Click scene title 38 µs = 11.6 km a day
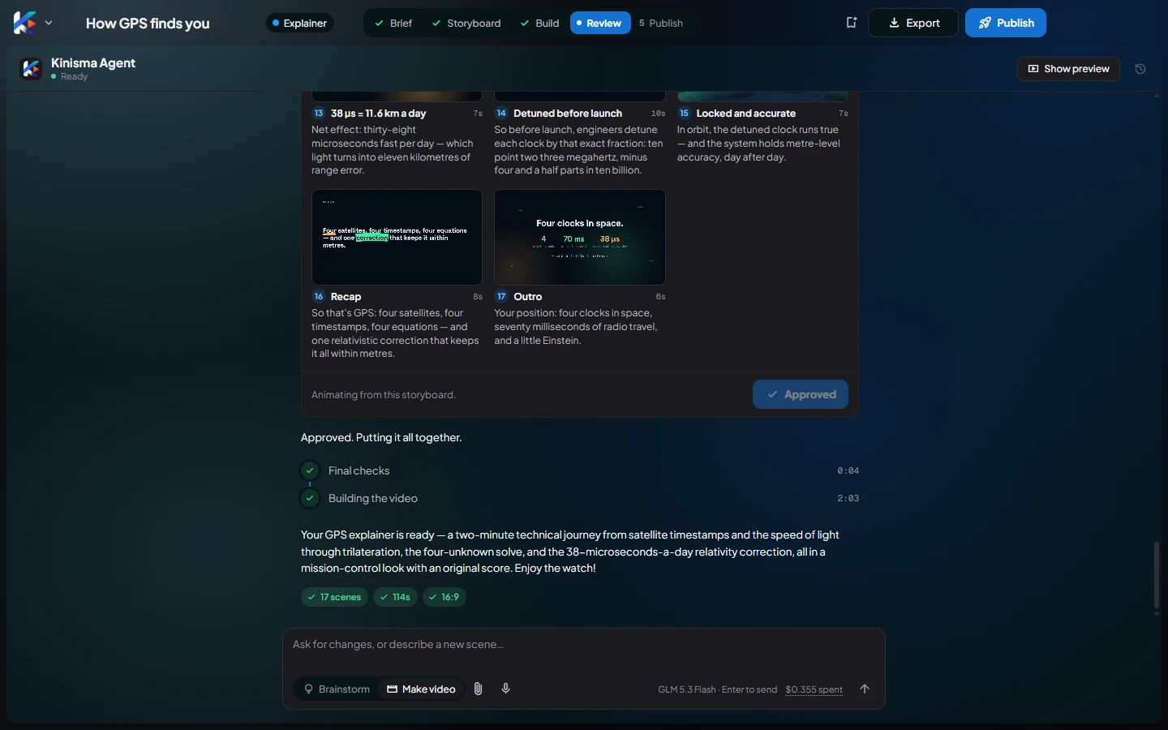This screenshot has width=1168, height=730. pyautogui.click(x=378, y=114)
